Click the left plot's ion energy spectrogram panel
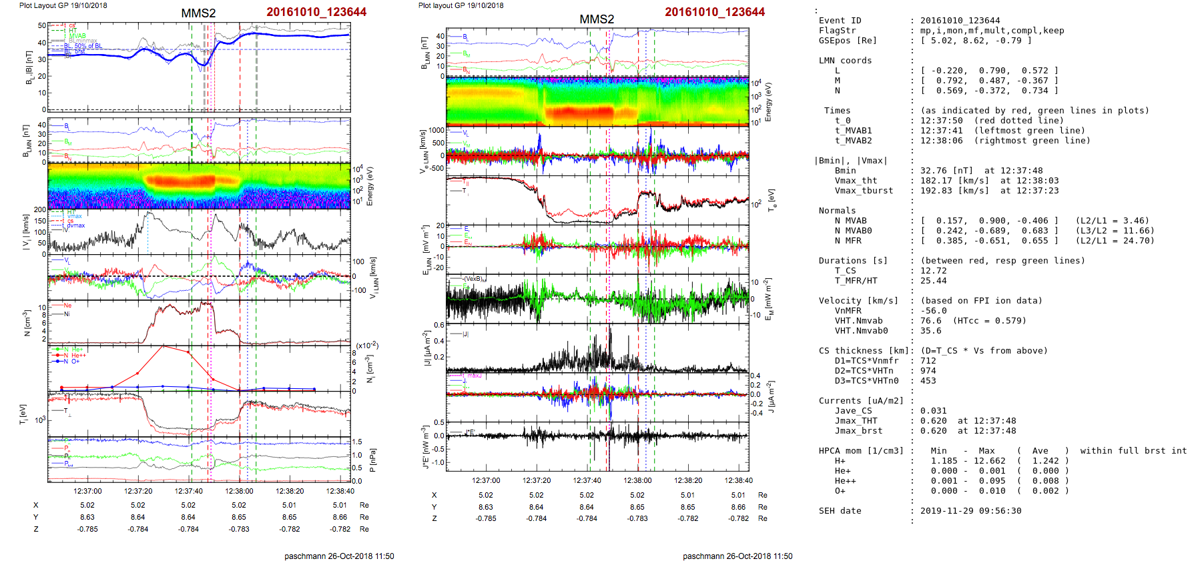 [199, 186]
